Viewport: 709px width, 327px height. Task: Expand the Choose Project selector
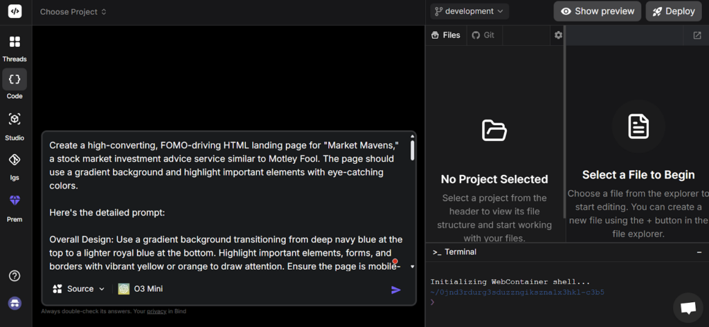(73, 12)
